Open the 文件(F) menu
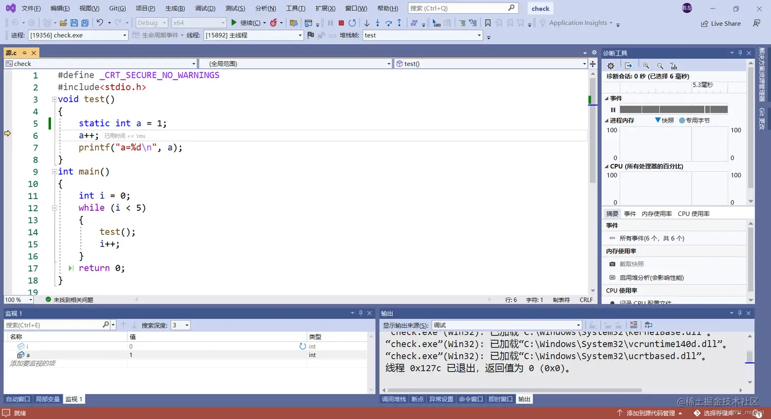Screen dimensions: 771x419 pyautogui.click(x=31, y=8)
